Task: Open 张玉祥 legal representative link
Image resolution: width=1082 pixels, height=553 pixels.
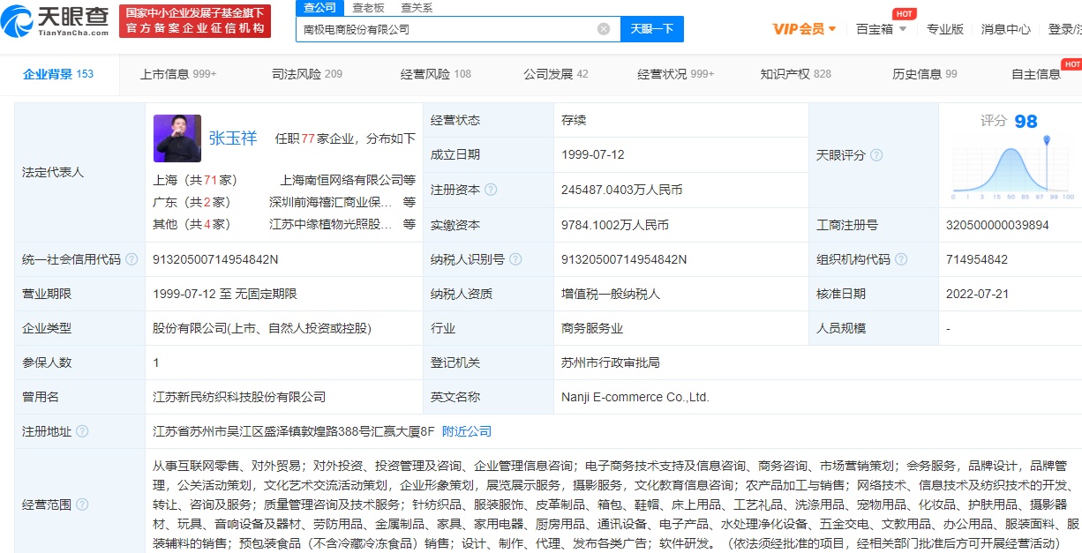Action: point(233,138)
